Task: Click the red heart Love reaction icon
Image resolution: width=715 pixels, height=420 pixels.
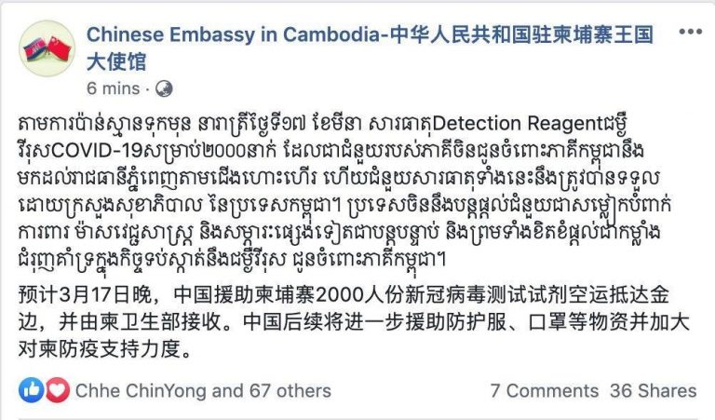Action: [x=58, y=390]
